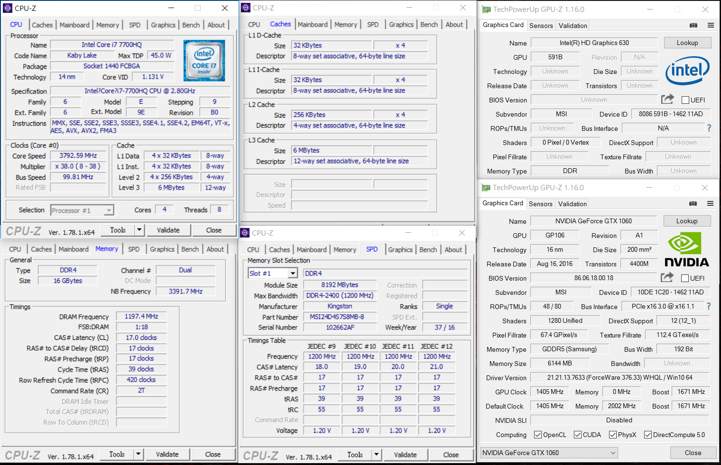
Task: Open hamburger menu in the NVIDIA GPU-Z window
Action: click(x=710, y=203)
